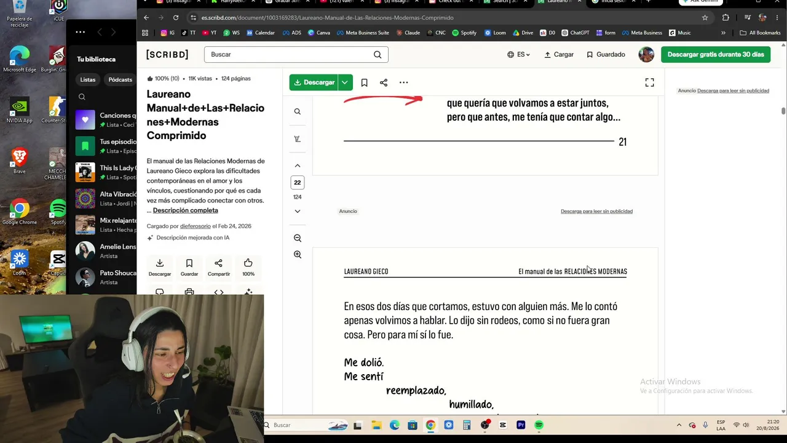
Task: Click the Descargar icon in the left panel
Action: click(x=160, y=268)
